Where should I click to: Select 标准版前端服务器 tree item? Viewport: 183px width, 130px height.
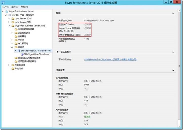(26, 29)
